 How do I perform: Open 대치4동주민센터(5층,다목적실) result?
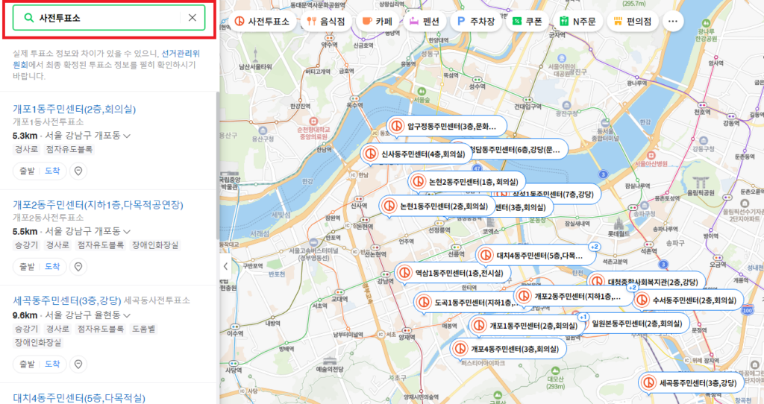pos(79,398)
